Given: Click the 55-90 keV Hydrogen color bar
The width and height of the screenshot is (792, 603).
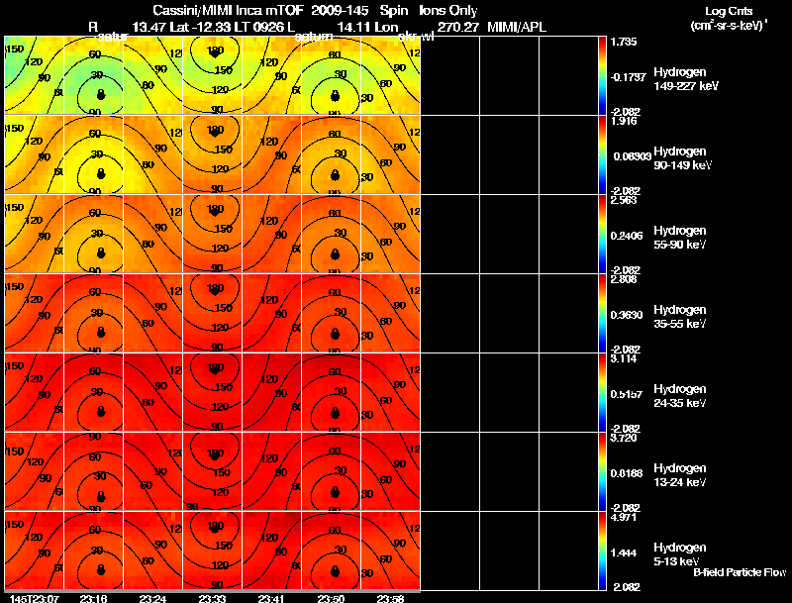Looking at the screenshot, I should (x=602, y=234).
